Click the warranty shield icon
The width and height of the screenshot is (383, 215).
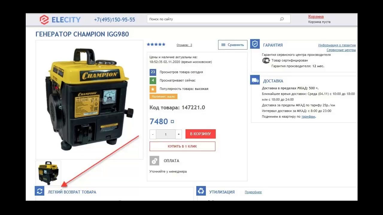tap(255, 44)
